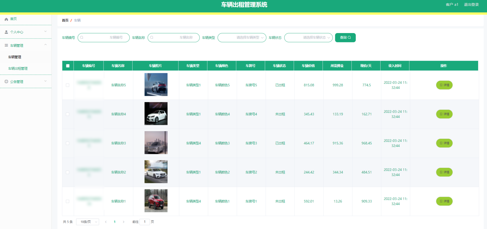Collapse the 车辆管理 menu chevron

[x=46, y=45]
